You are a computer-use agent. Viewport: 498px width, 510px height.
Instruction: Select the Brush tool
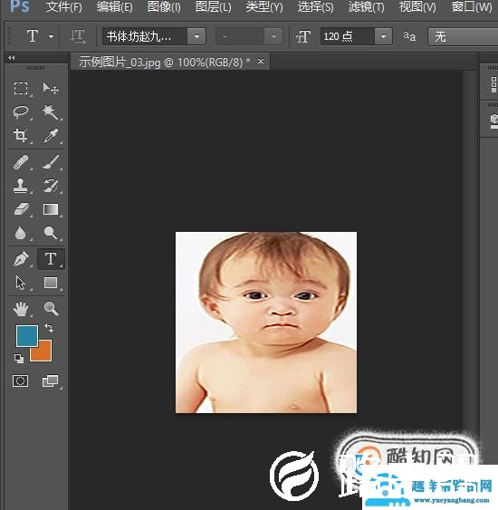(51, 162)
